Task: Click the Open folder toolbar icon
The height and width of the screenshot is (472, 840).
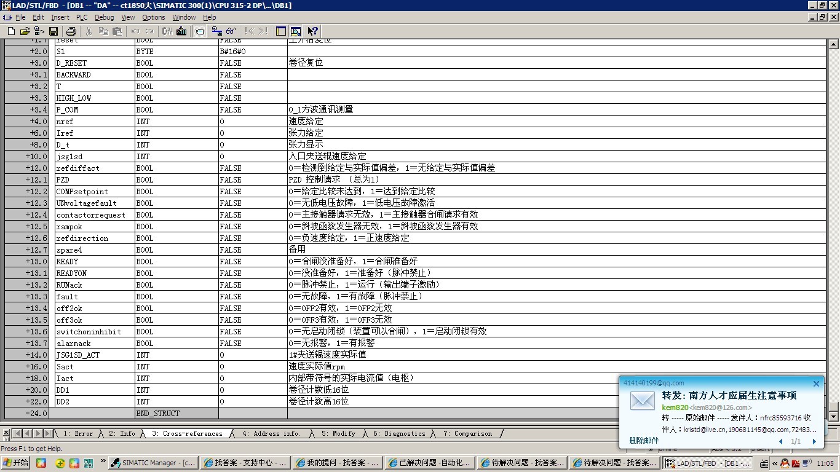Action: click(25, 31)
